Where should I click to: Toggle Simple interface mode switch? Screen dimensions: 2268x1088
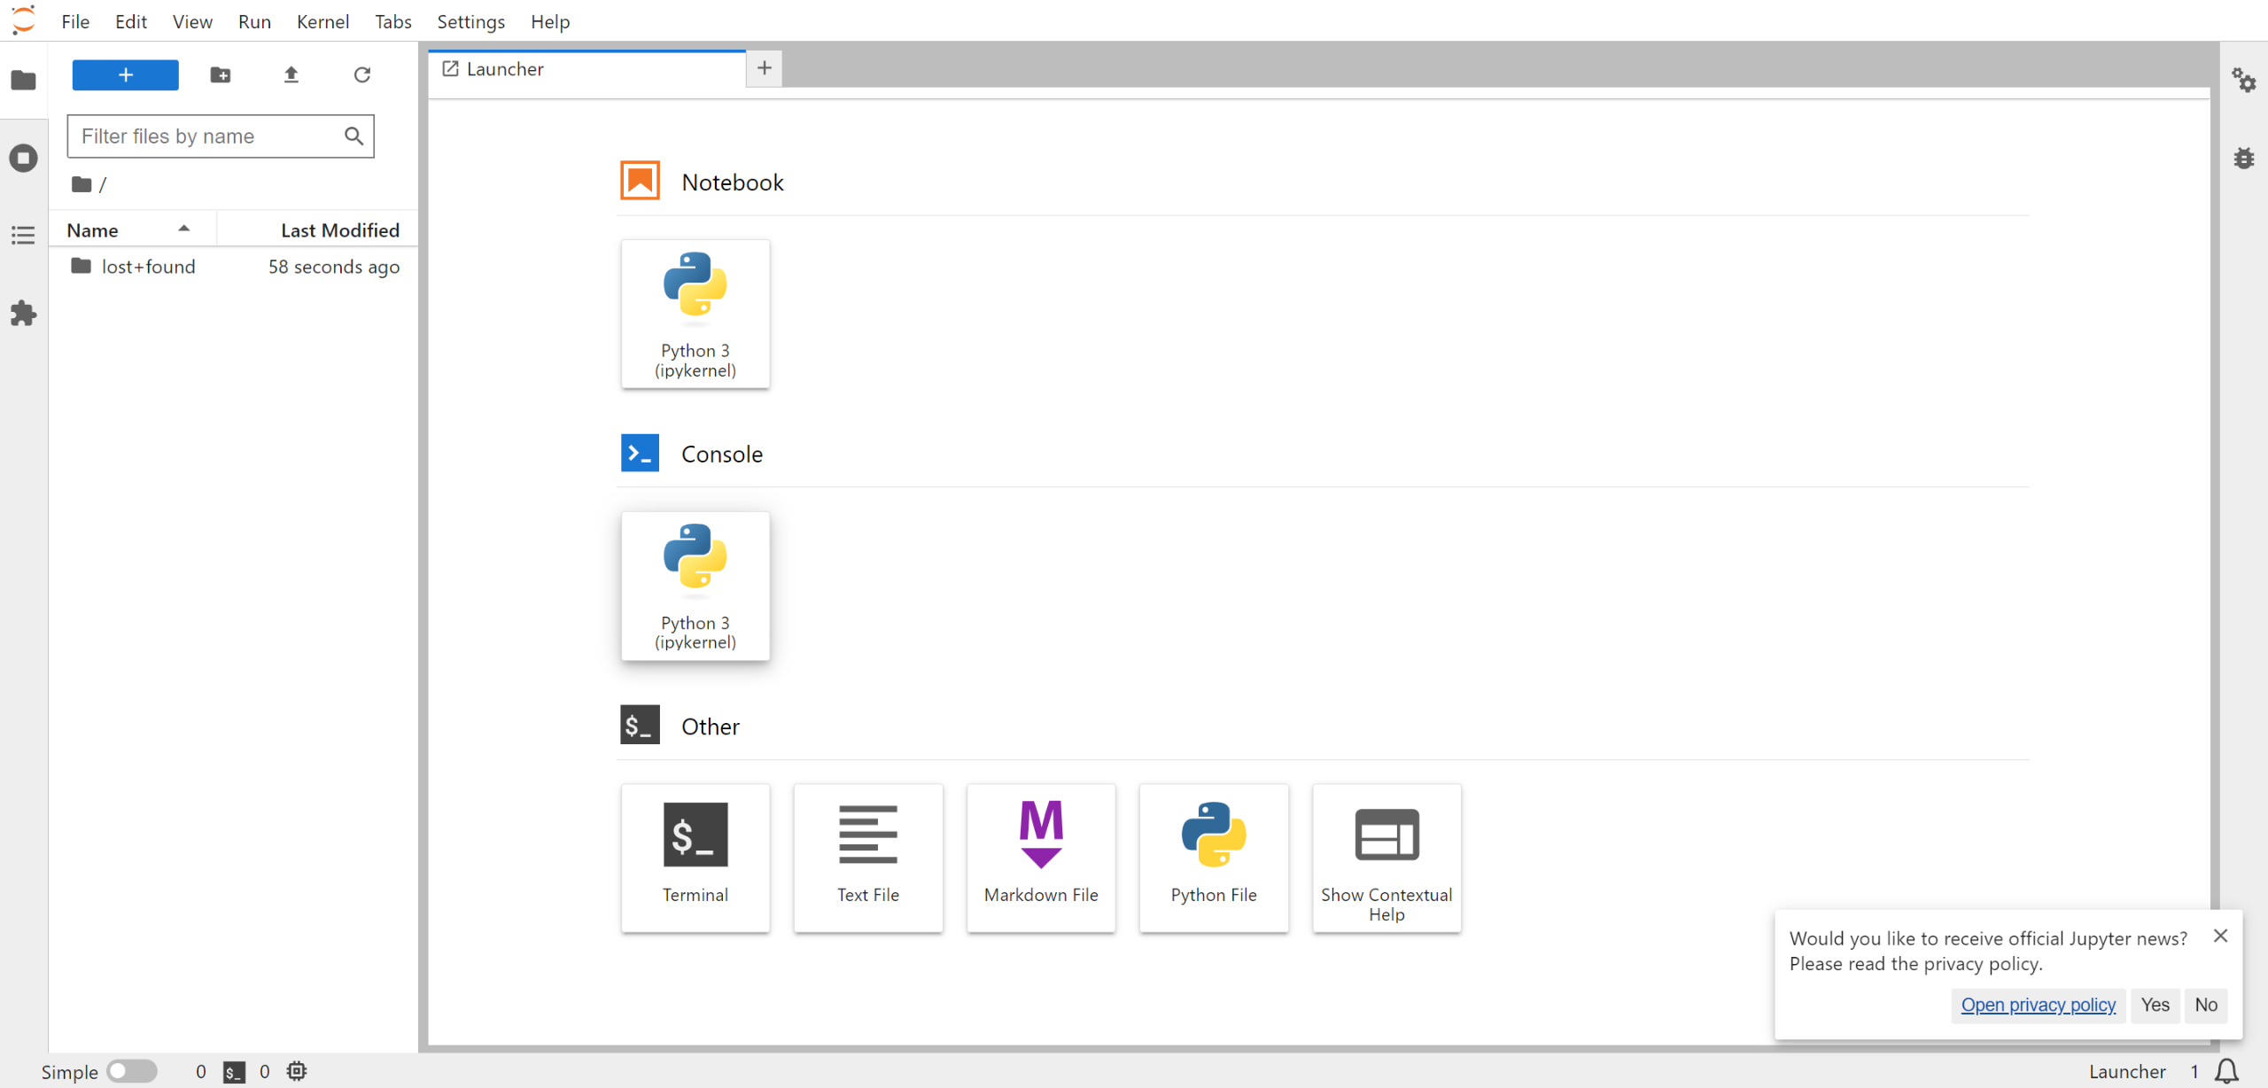(x=131, y=1071)
